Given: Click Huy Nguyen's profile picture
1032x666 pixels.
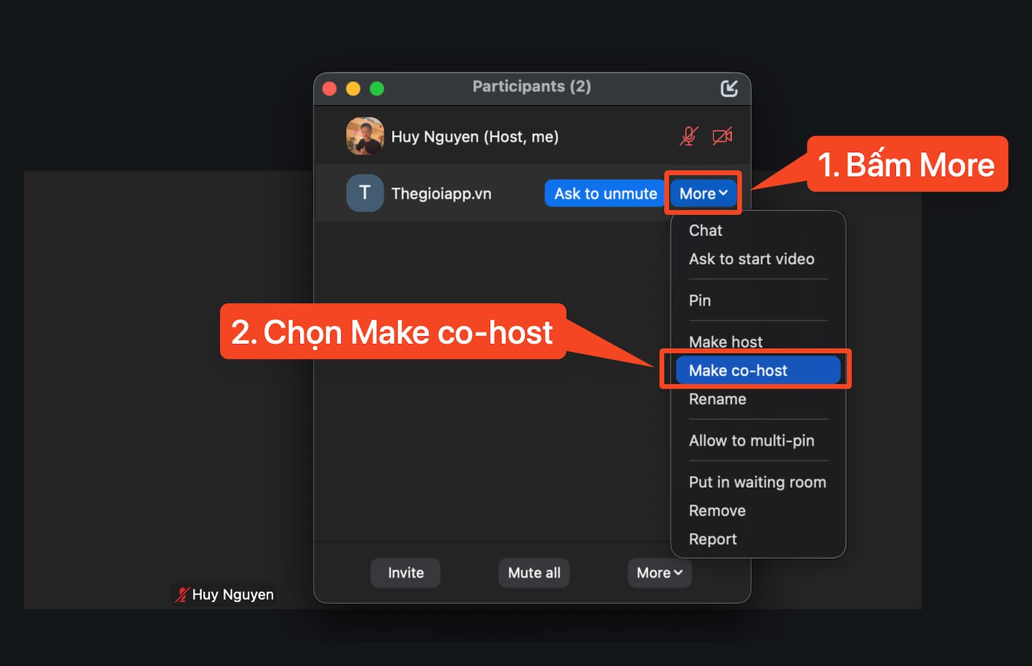Looking at the screenshot, I should pos(364,136).
